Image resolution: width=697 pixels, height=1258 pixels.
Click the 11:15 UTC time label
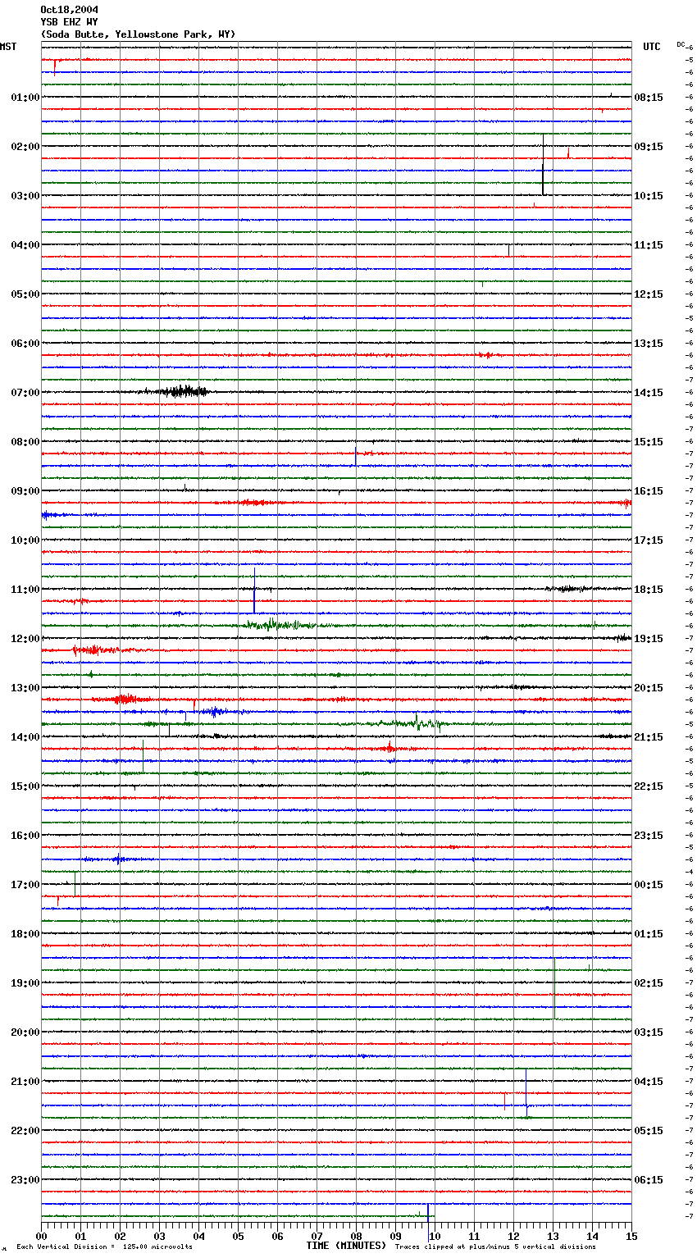[x=649, y=245]
